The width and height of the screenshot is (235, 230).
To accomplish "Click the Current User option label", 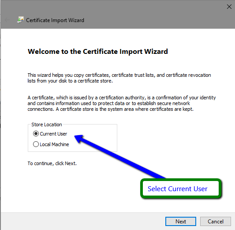I will click(x=53, y=134).
